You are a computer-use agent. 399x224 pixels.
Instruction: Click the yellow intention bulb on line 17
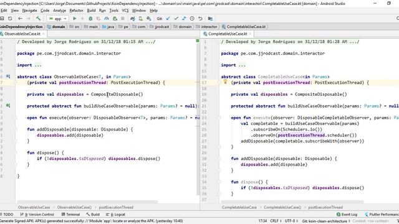(x=225, y=82)
